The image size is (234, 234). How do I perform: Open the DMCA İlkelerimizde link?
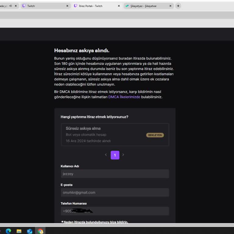[124, 97]
